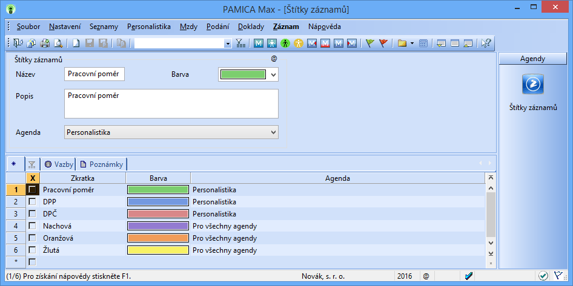The width and height of the screenshot is (573, 286).
Task: Click the print icon in the toolbar
Action: click(x=45, y=44)
